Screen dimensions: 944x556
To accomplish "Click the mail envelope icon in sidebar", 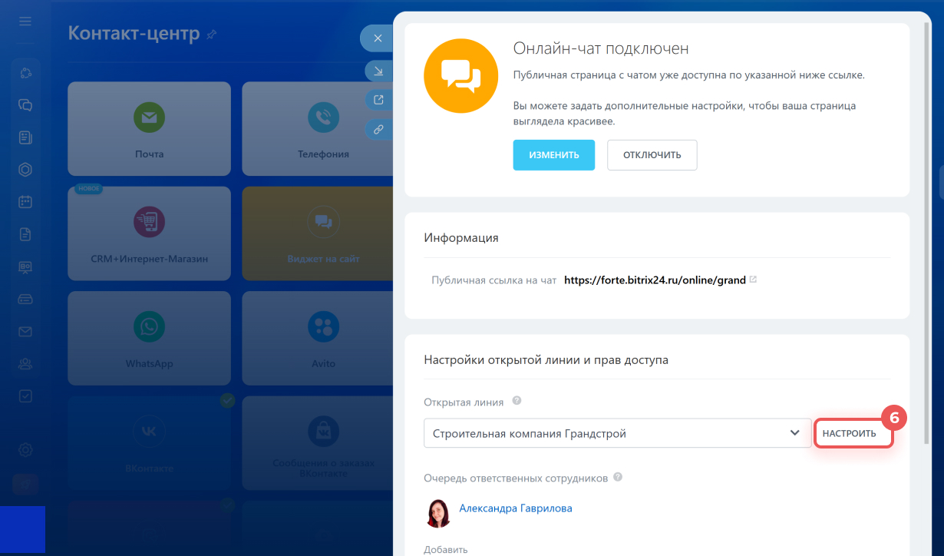I will (25, 332).
